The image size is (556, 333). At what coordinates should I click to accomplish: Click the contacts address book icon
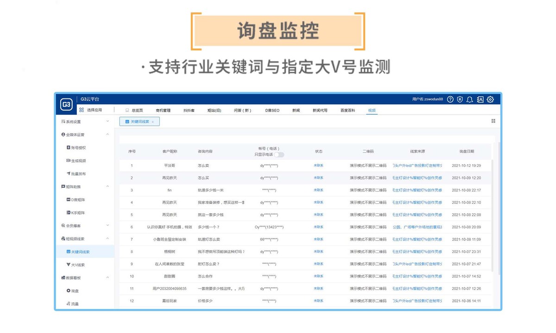coord(480,99)
